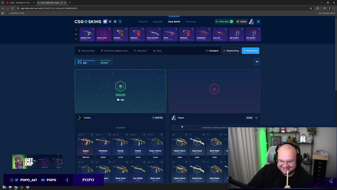Viewport: 337px width, 190px height.
Task: Create a new battle with Nowa bitwa
Action: tap(251, 51)
